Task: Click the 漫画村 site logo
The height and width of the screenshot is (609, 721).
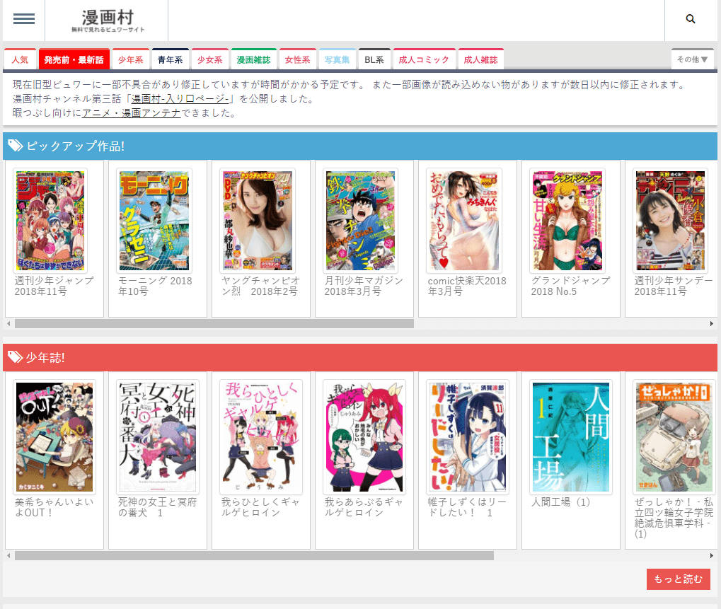Action: [108, 21]
